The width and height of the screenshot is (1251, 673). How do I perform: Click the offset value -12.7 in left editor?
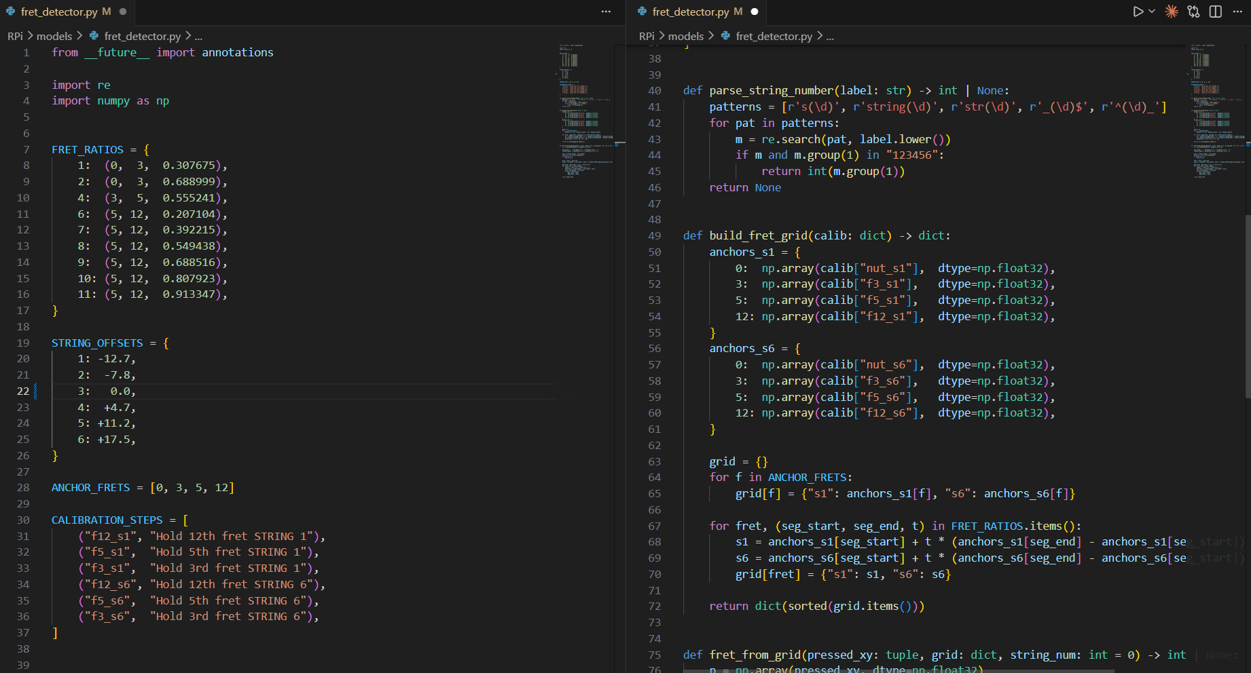pos(113,359)
